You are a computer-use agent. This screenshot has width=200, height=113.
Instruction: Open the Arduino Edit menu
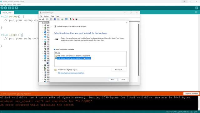[x=5, y=4]
